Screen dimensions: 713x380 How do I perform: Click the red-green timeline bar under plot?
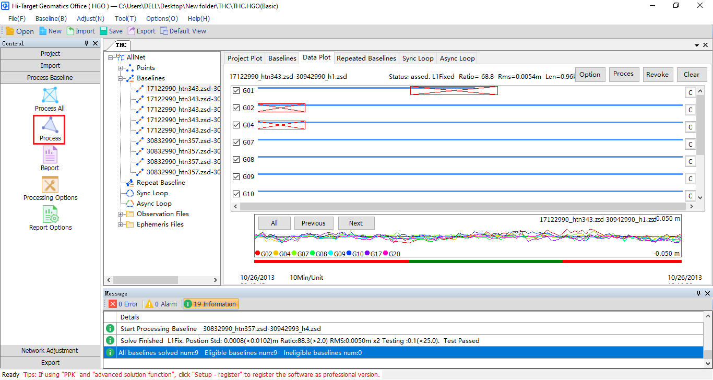[468, 262]
